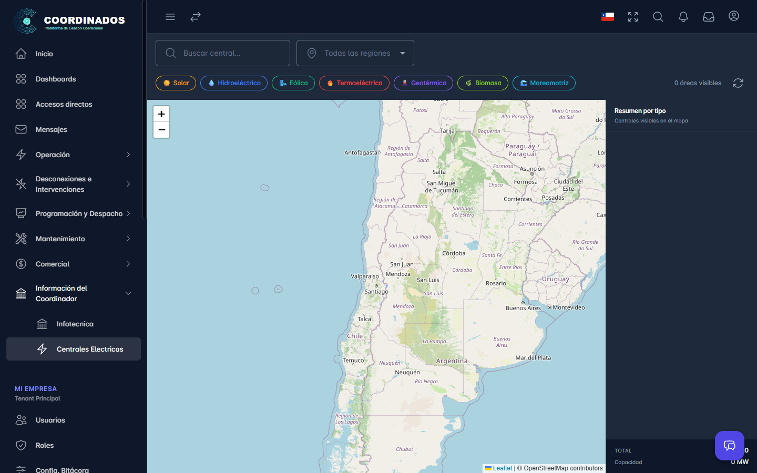Go to Inicio page
This screenshot has height=473, width=757.
point(74,54)
